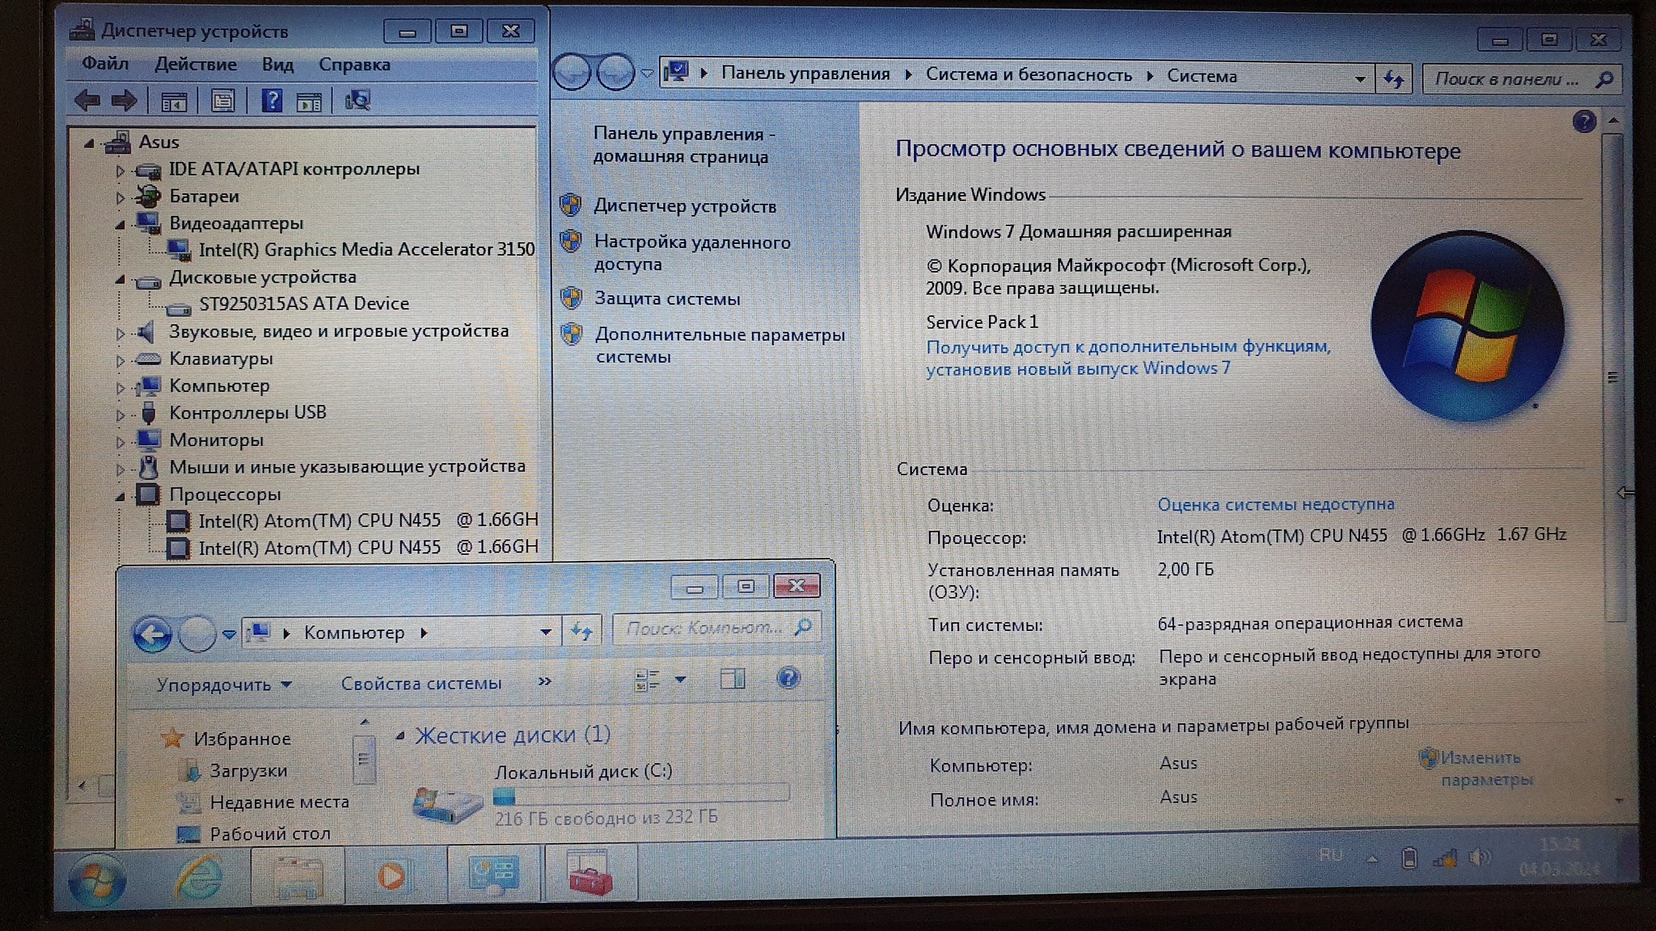Click the properties toolbar icon in Device Manager

click(x=222, y=101)
